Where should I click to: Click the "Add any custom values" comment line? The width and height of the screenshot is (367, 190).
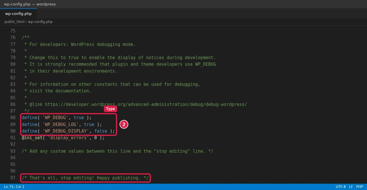tap(118, 151)
